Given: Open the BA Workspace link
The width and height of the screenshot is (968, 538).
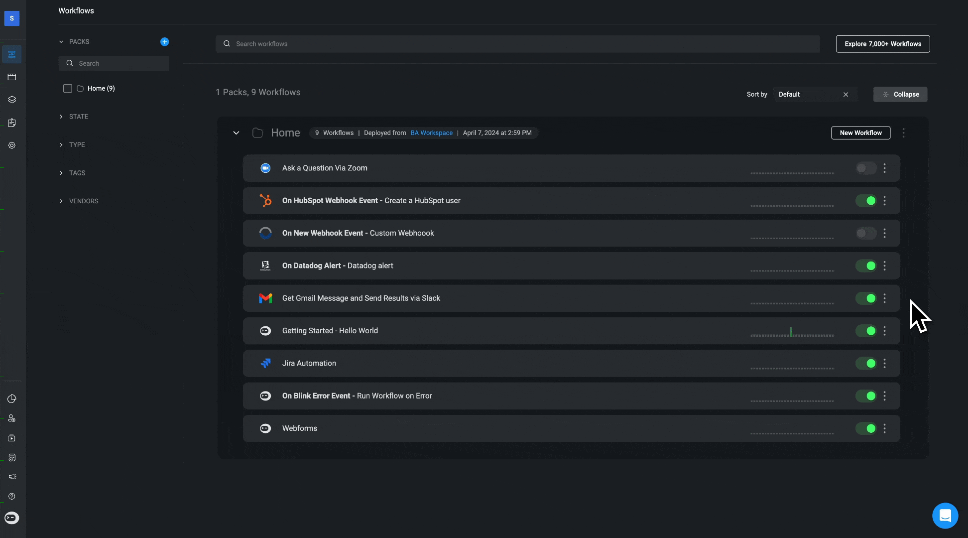Looking at the screenshot, I should click(431, 133).
